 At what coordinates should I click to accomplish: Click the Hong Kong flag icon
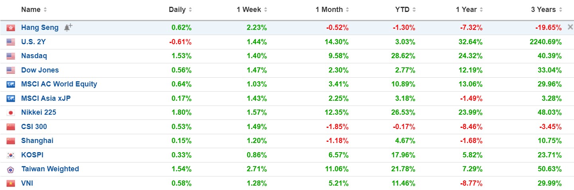pyautogui.click(x=11, y=28)
